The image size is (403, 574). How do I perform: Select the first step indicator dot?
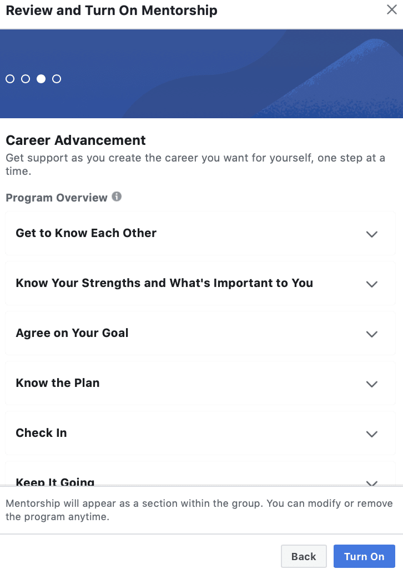pos(10,79)
